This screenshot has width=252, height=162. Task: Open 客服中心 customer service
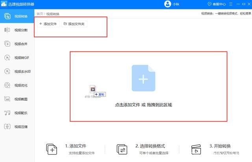tap(217, 4)
